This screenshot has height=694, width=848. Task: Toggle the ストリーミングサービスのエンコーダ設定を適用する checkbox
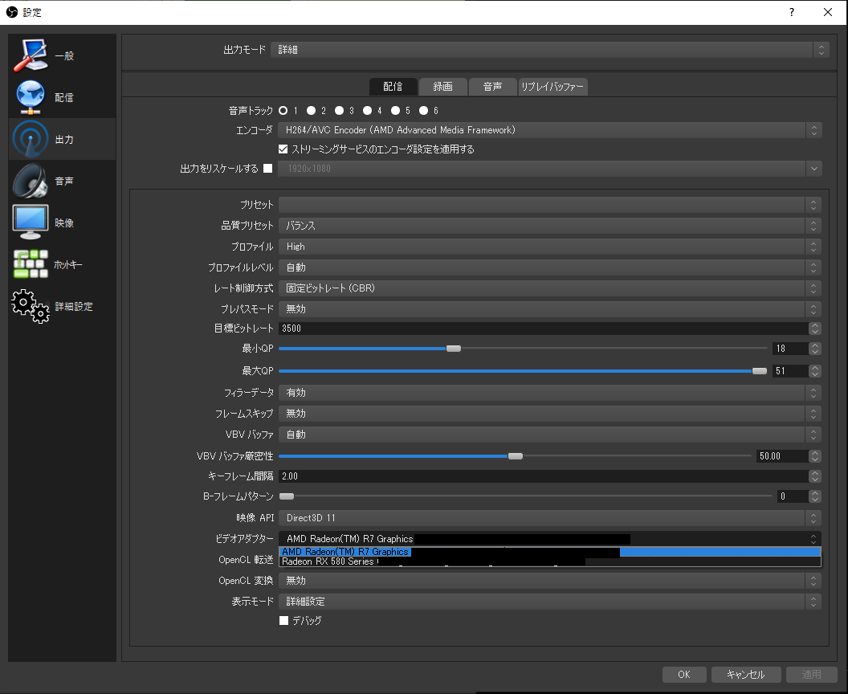[x=283, y=149]
